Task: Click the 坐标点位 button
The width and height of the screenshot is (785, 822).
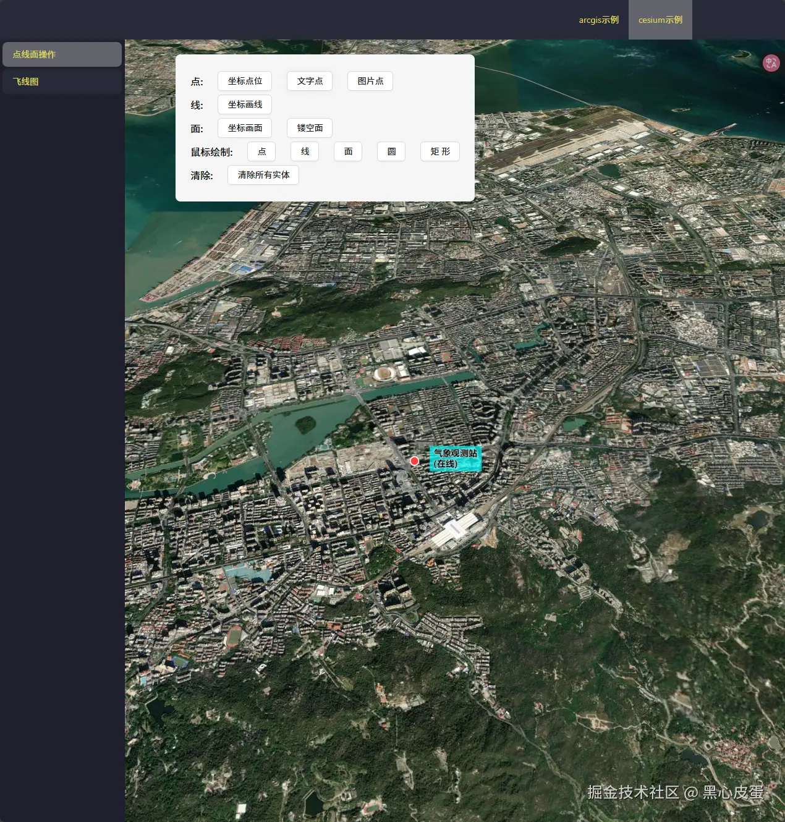Action: (245, 81)
